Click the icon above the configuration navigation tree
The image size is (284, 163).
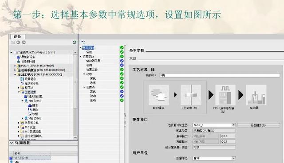(x=83, y=42)
